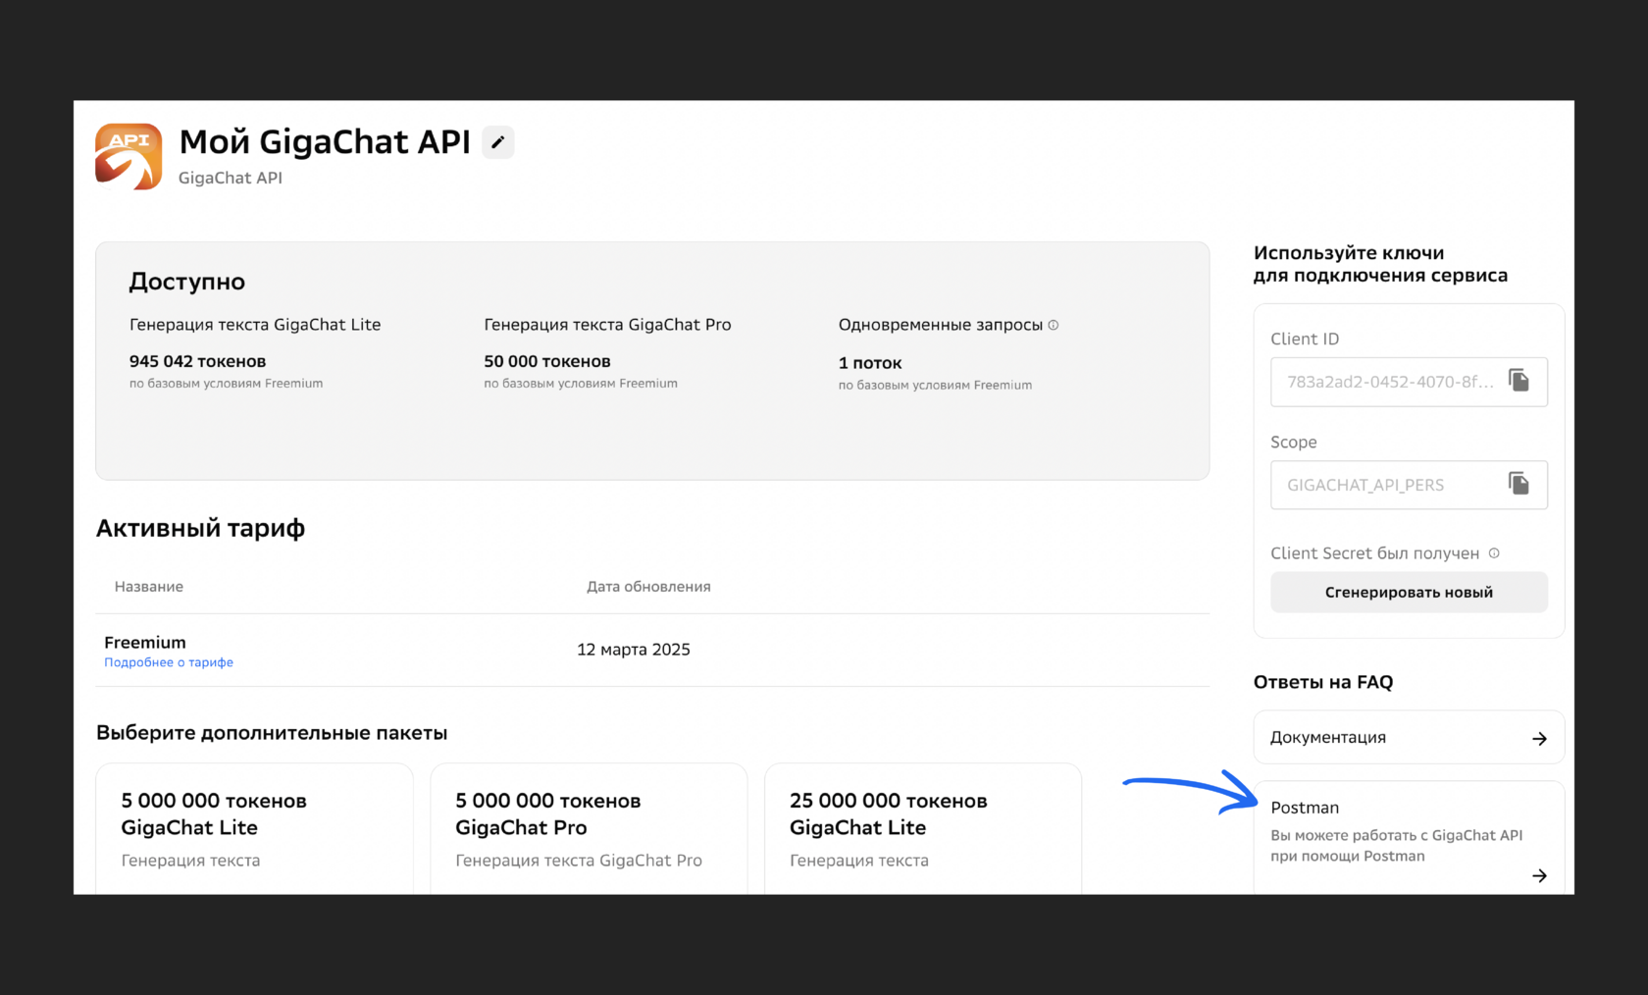Screen dimensions: 1648x995
Task: Click the Client ID field
Action: [x=1409, y=382]
